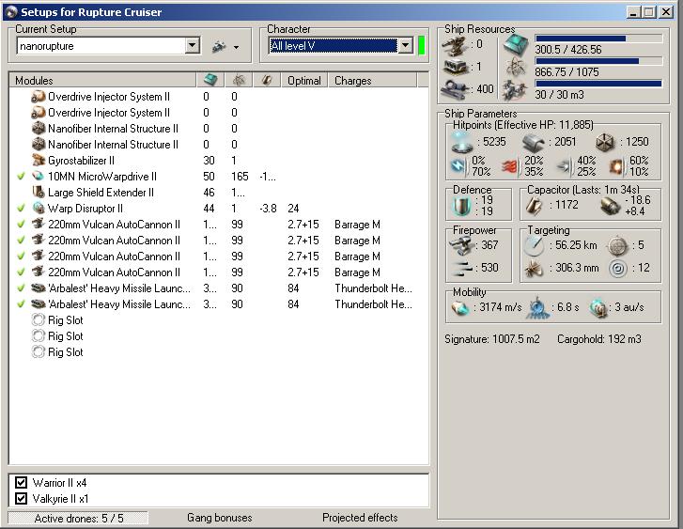Toggle last 220mm Vulcan AutoCannon II checkmark
Viewport: 683px width, 529px height.
point(21,272)
